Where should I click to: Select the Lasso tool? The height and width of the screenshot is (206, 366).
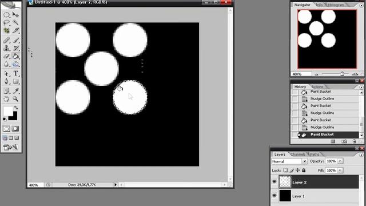tap(6, 23)
